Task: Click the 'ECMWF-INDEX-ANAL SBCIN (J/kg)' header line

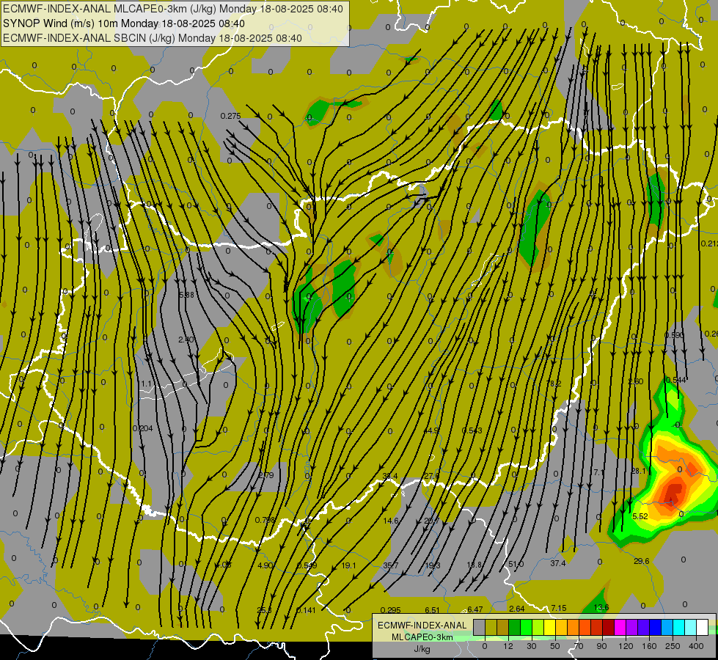Action: point(153,38)
